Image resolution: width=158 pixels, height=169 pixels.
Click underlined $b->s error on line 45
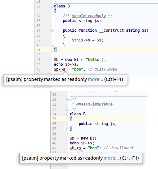pyautogui.click(x=59, y=69)
